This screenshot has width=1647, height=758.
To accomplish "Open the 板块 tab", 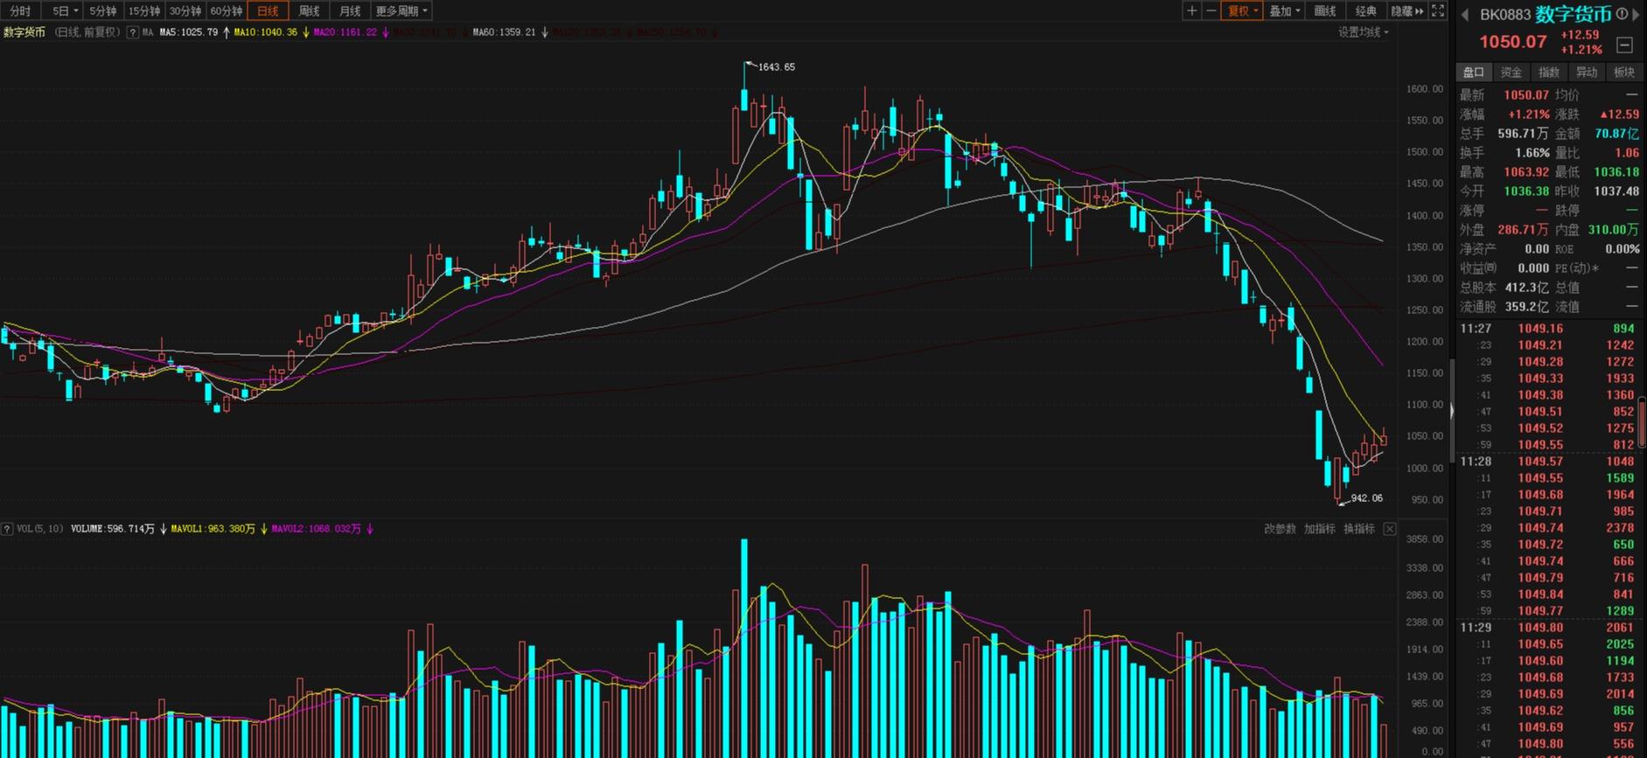I will (x=1624, y=73).
